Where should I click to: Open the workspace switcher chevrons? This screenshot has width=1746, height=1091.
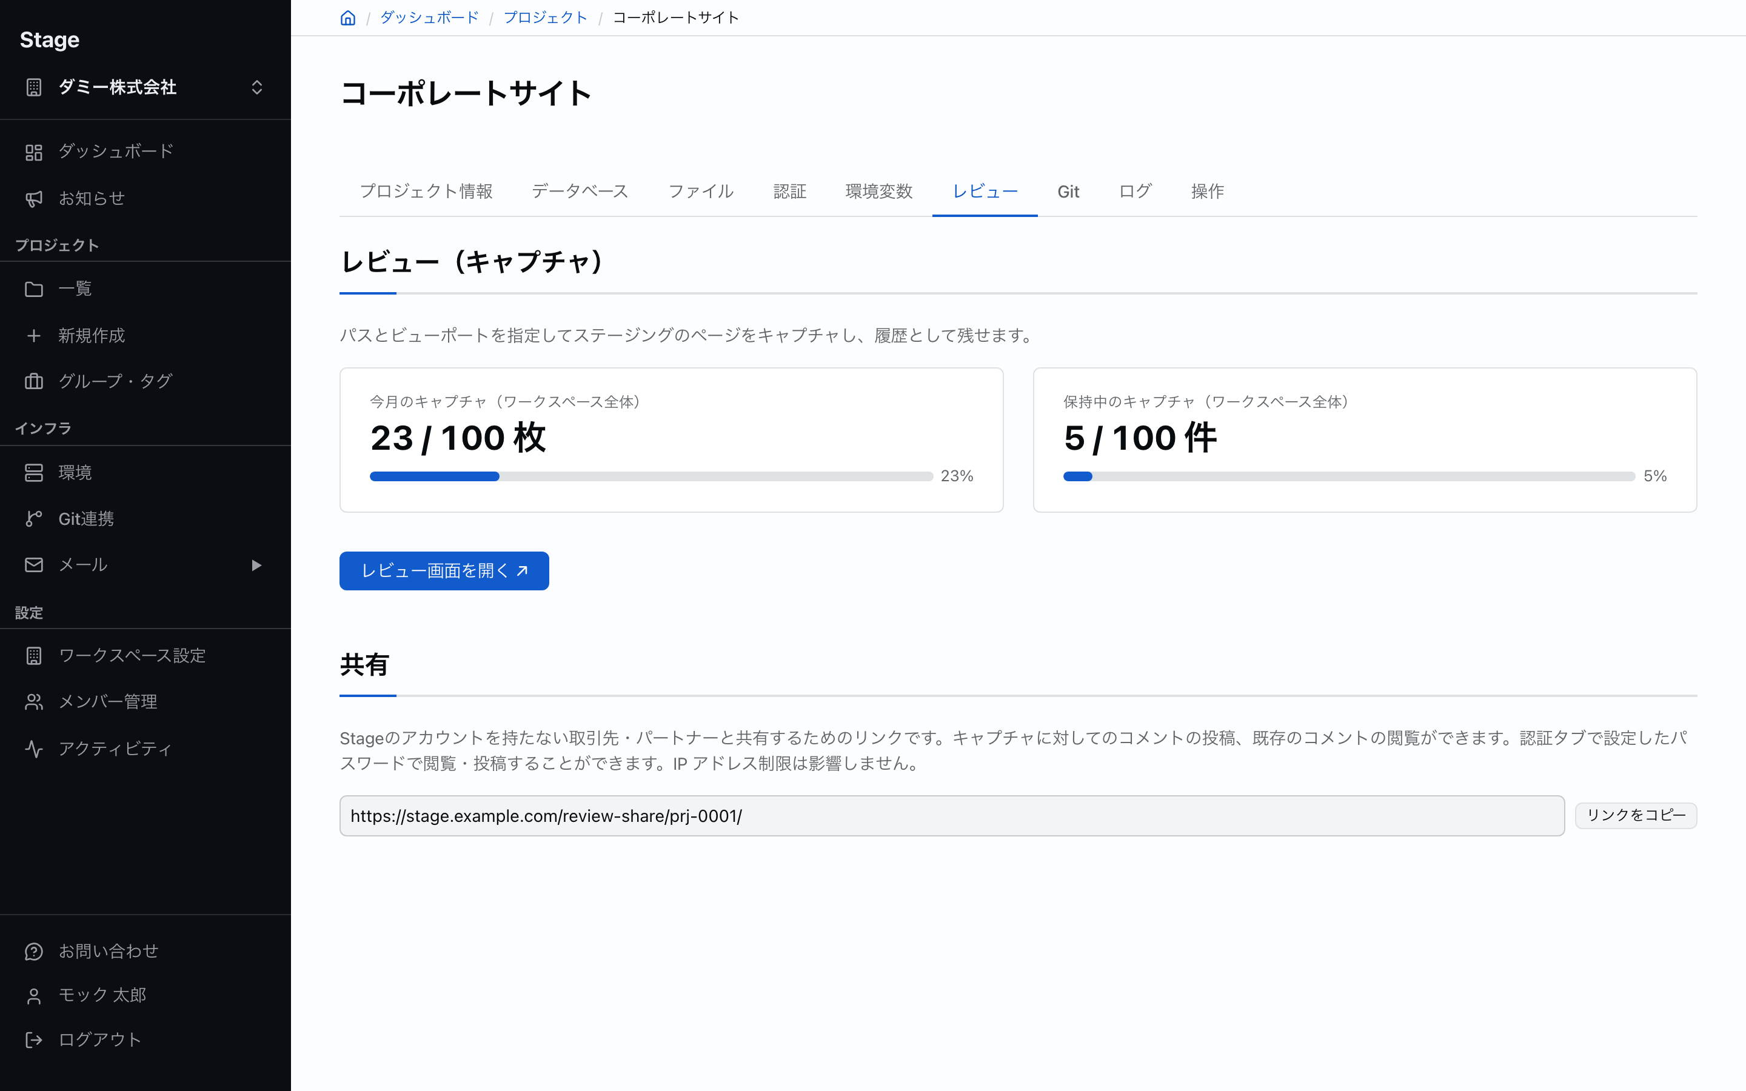tap(257, 87)
